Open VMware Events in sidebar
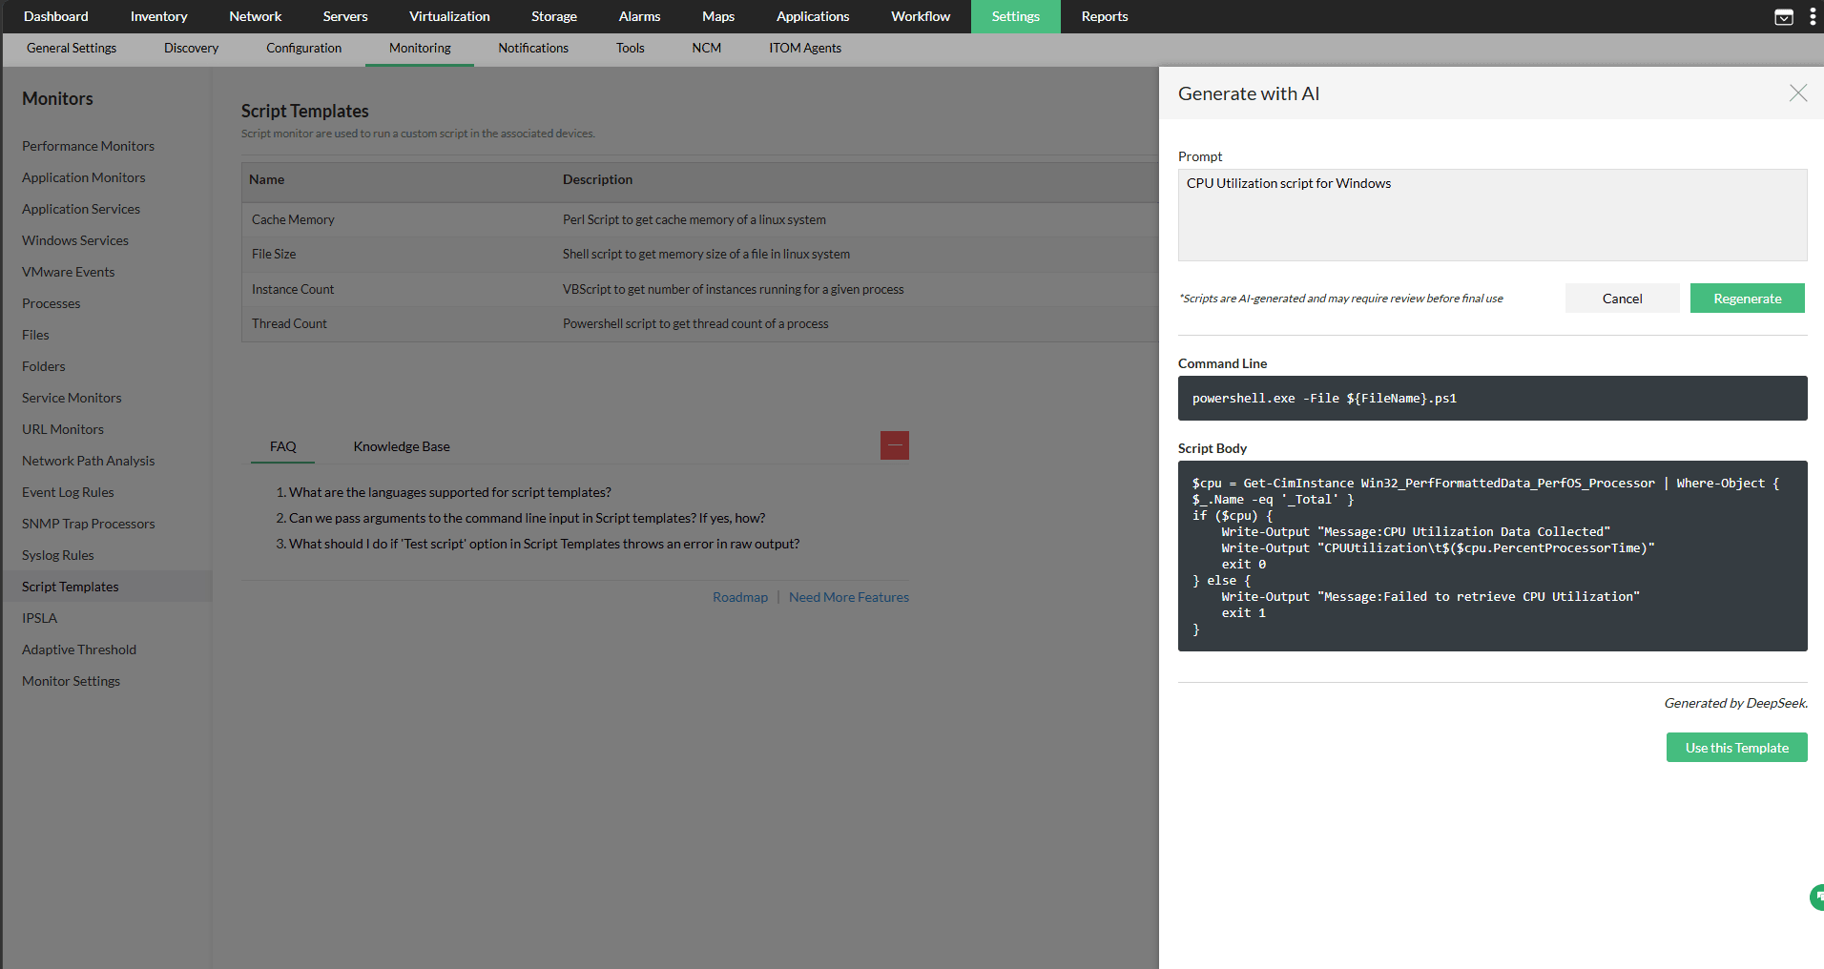Image resolution: width=1824 pixels, height=969 pixels. tap(68, 272)
